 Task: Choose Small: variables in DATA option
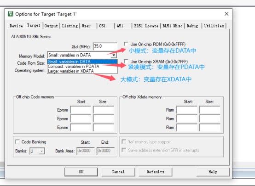[82, 62]
